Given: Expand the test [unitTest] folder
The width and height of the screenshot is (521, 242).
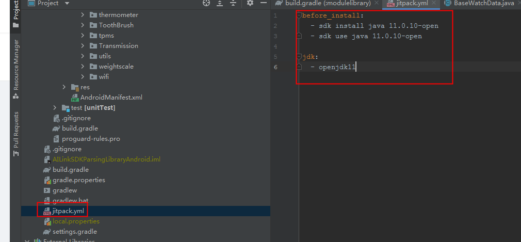Looking at the screenshot, I should [55, 108].
